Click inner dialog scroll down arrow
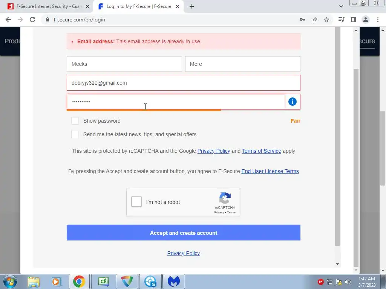Screen dimensions: 386x289 [x=337, y=264]
